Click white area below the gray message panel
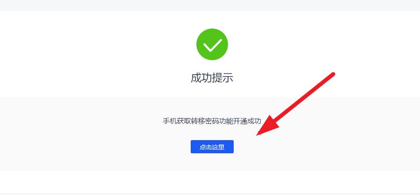The image size is (420, 195). pyautogui.click(x=210, y=182)
